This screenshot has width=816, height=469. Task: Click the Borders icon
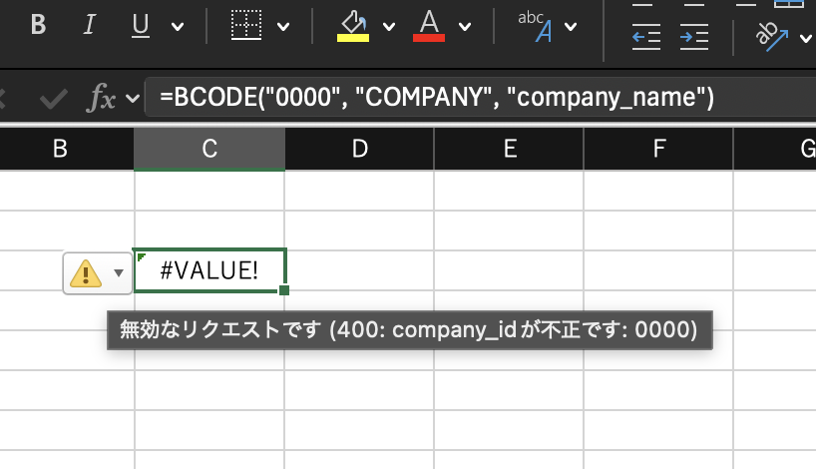tap(245, 25)
